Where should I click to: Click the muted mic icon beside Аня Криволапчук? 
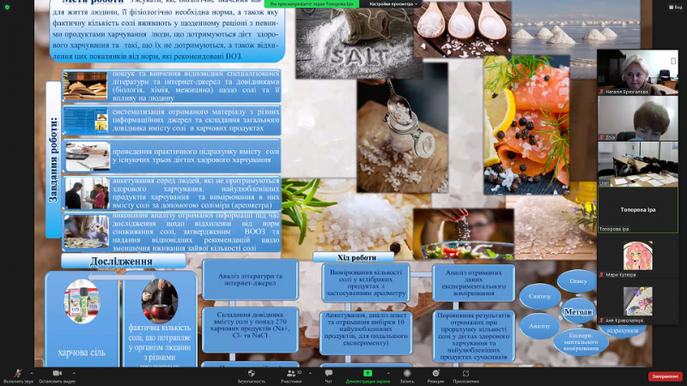tap(602, 320)
